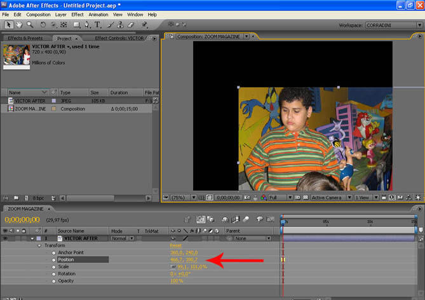Toggle Position property stopwatch
The width and height of the screenshot is (425, 300).
tap(53, 259)
